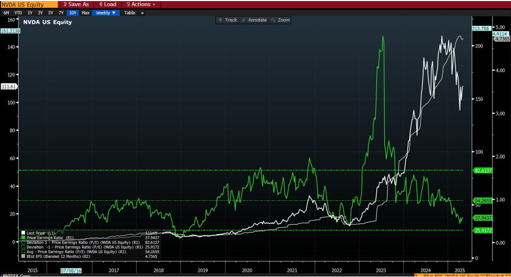The image size is (511, 277).
Task: Activate the Annotate chart tool
Action: 254,20
